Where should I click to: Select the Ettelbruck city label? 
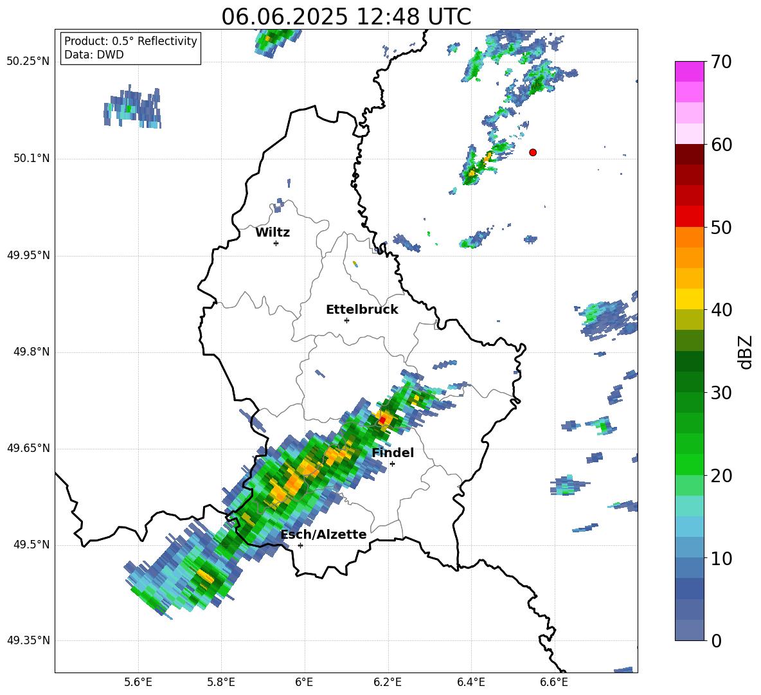click(x=362, y=310)
